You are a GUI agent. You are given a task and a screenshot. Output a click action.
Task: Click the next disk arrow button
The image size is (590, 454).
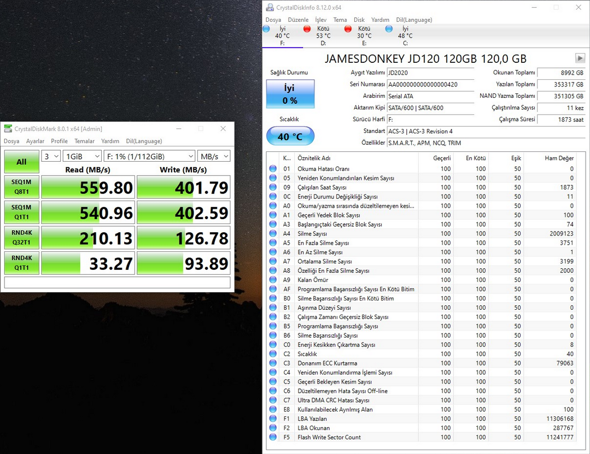[580, 58]
